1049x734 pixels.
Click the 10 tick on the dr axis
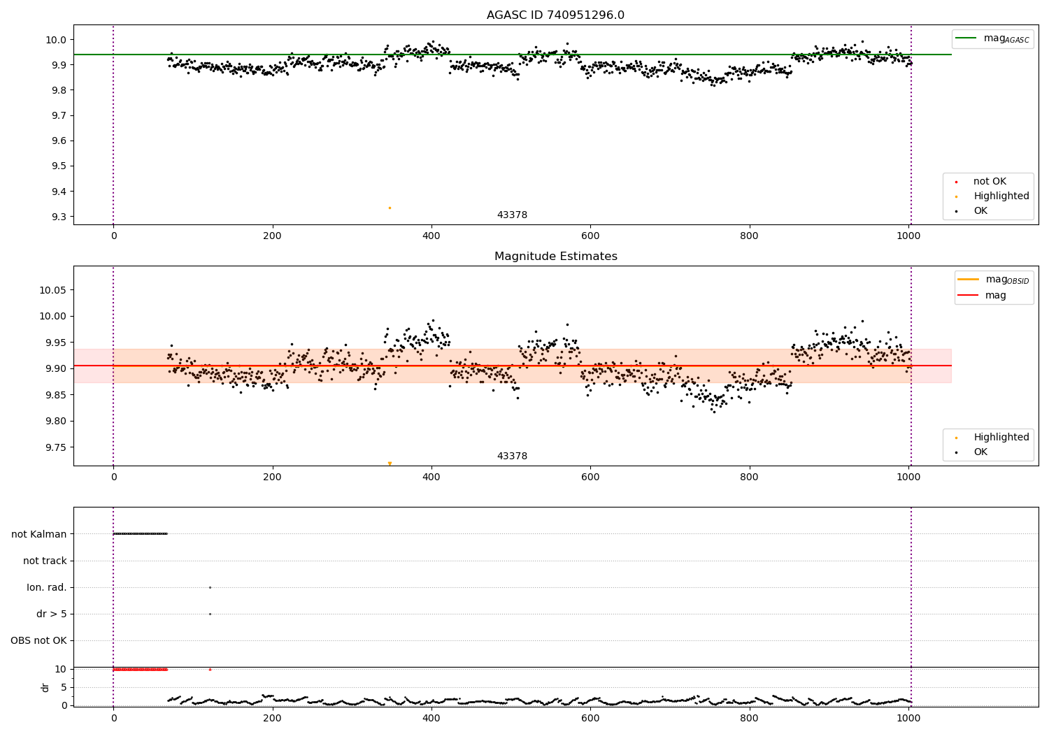pyautogui.click(x=61, y=669)
